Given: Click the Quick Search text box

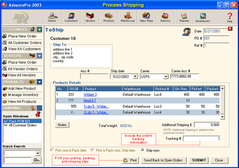Looking at the screenshot, I should tap(17, 160).
